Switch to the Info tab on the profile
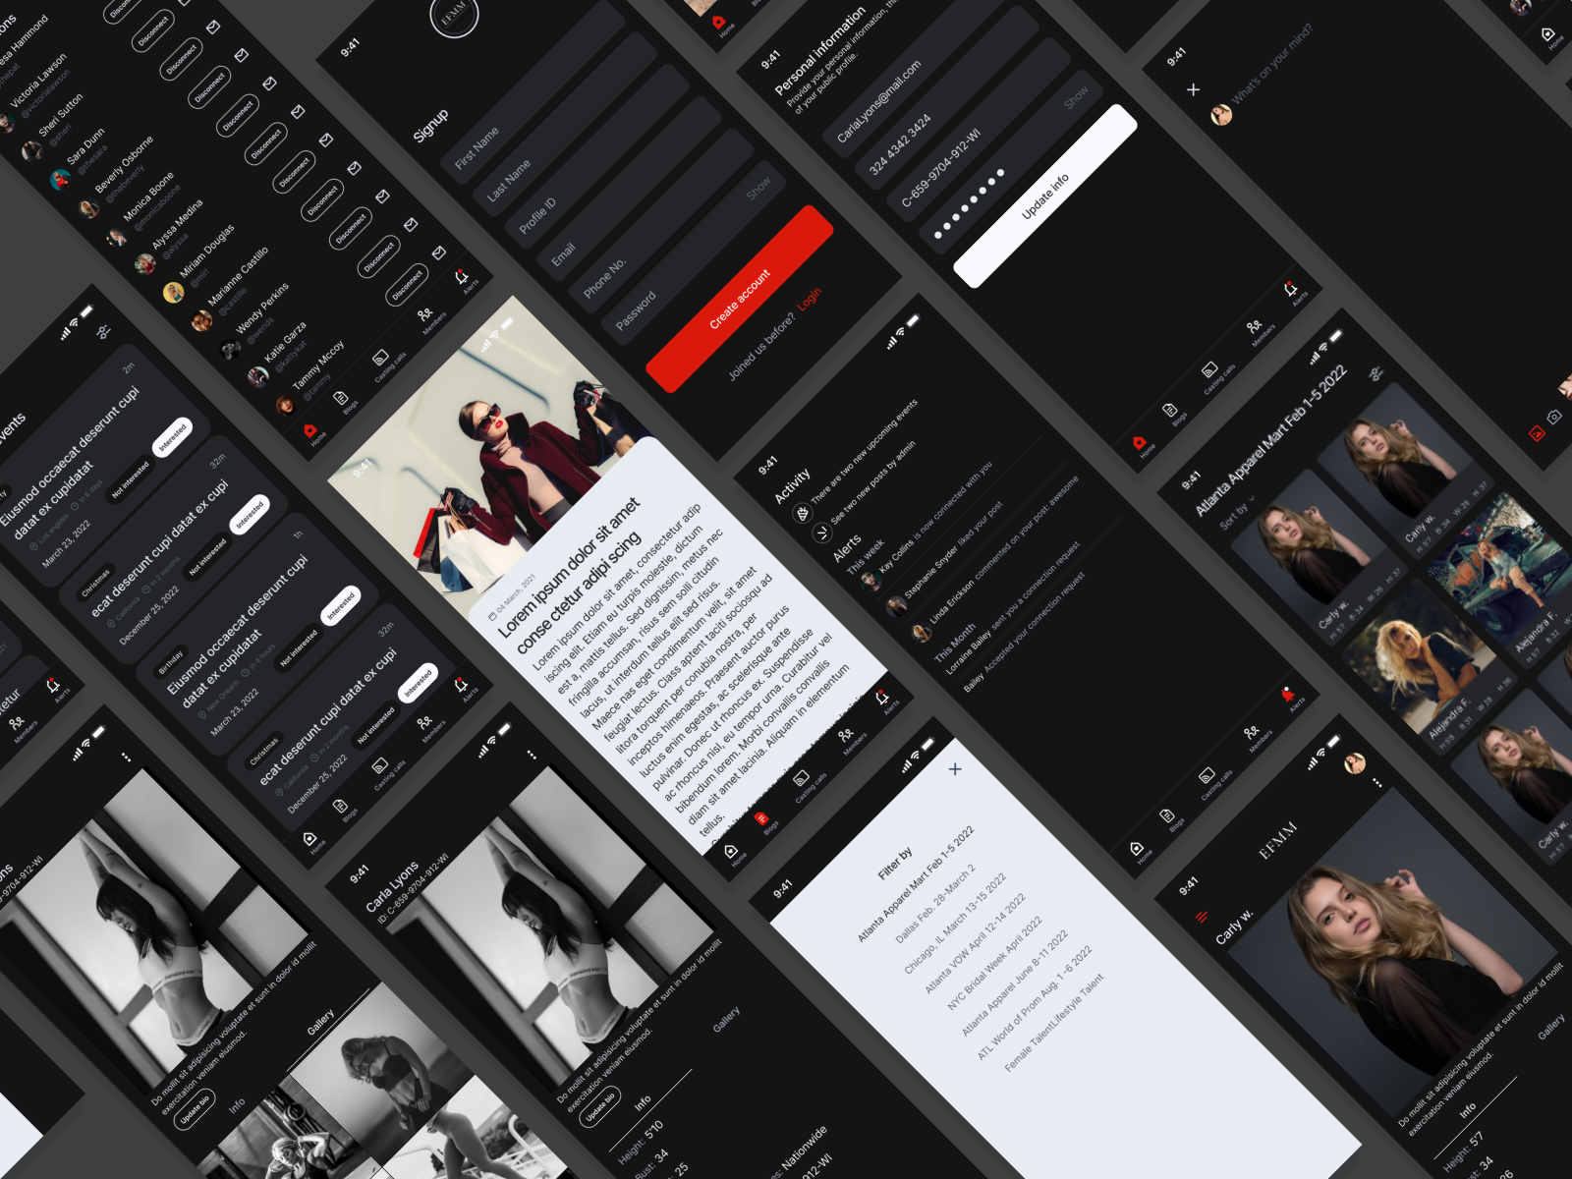This screenshot has width=1572, height=1179. click(x=643, y=1101)
